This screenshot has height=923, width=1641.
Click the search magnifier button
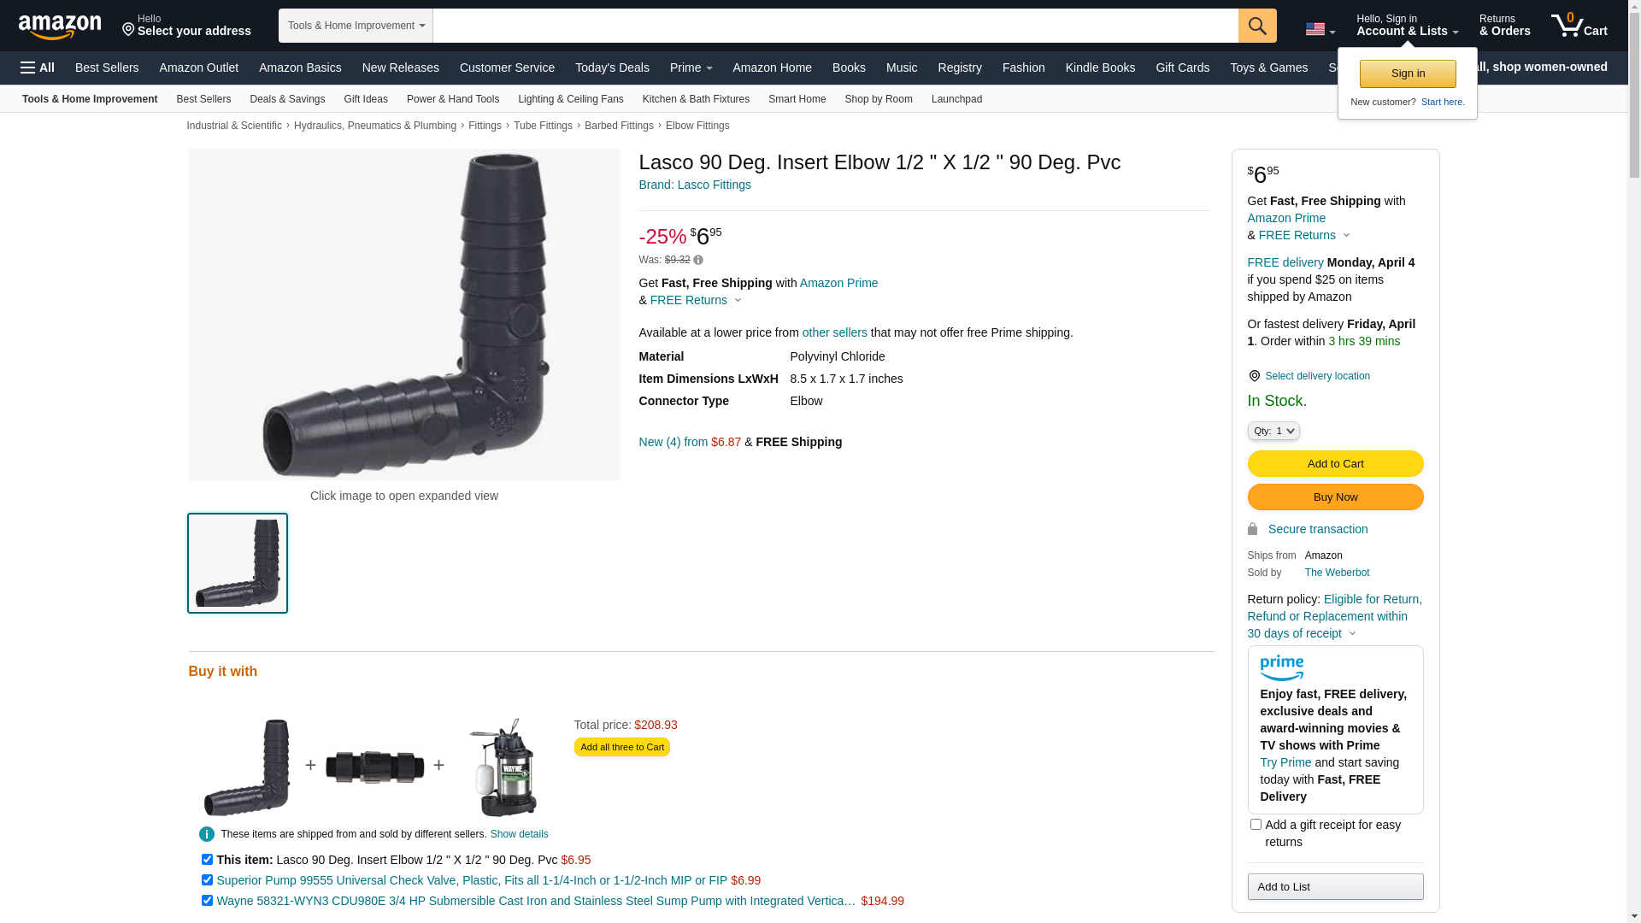click(x=1256, y=26)
